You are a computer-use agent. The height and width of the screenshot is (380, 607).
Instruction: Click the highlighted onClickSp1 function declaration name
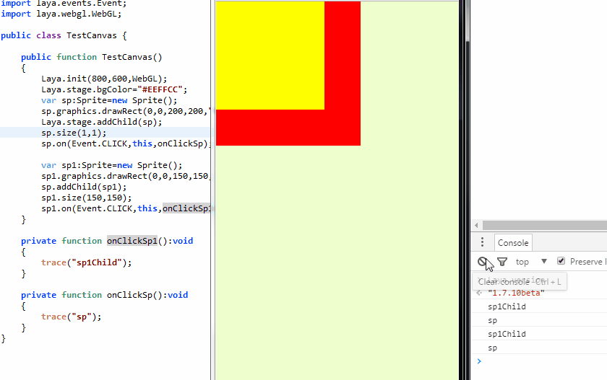[x=132, y=241]
